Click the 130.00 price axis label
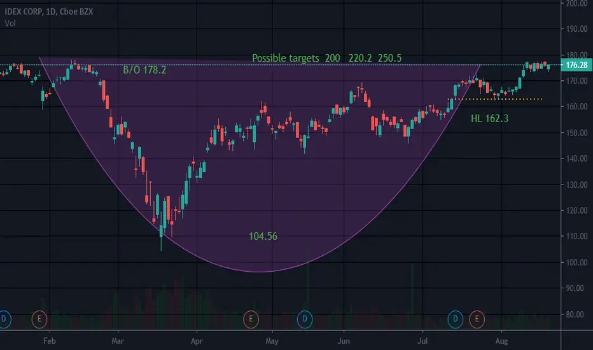This screenshot has height=350, width=593. pos(576,185)
